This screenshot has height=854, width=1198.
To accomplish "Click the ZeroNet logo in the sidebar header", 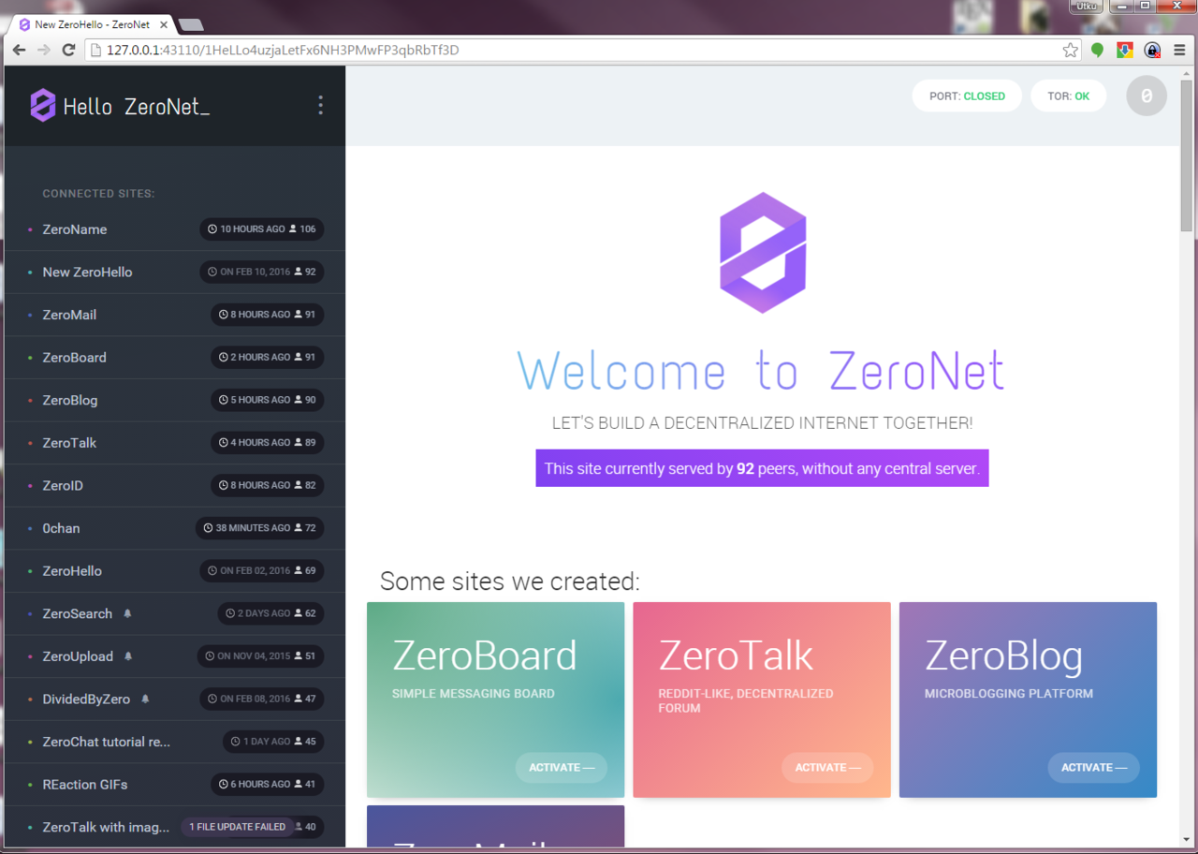I will [x=43, y=106].
